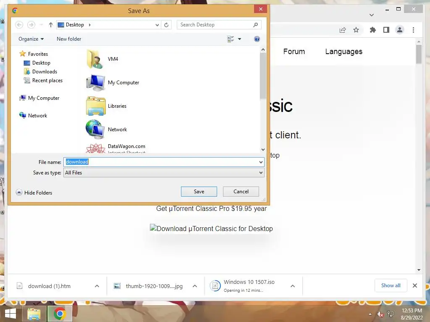Refresh the Desktop folder listing

click(x=166, y=25)
